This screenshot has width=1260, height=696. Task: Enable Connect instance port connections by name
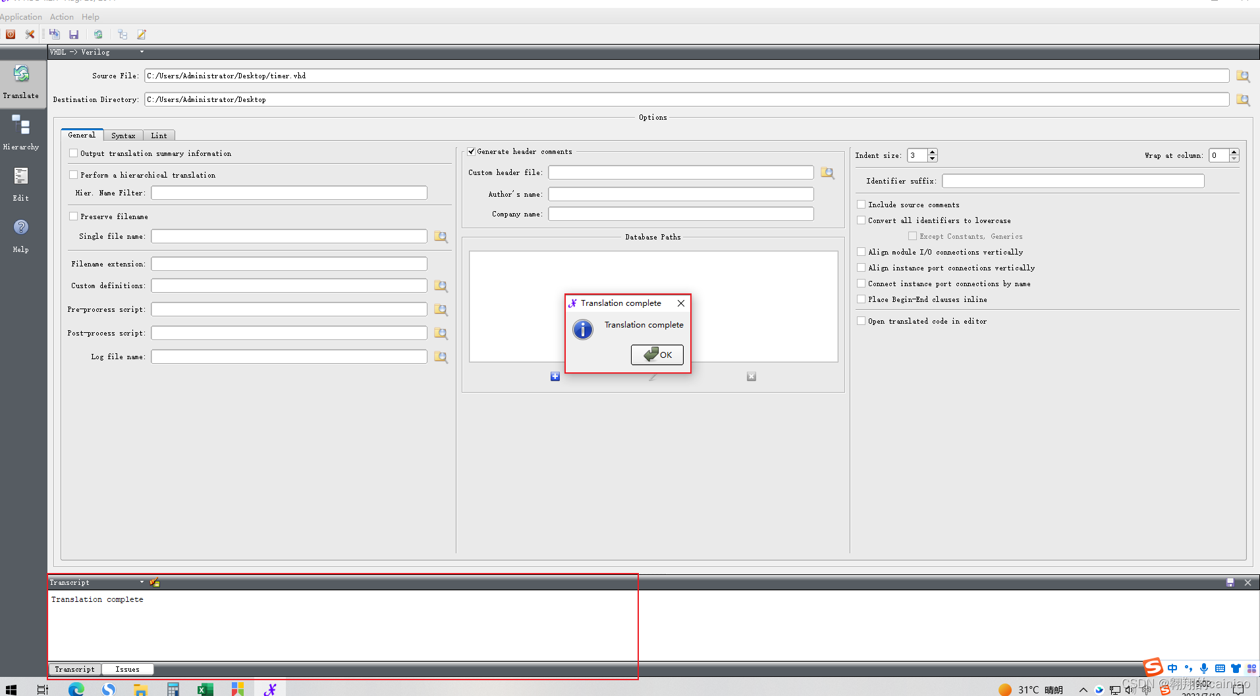click(x=861, y=284)
